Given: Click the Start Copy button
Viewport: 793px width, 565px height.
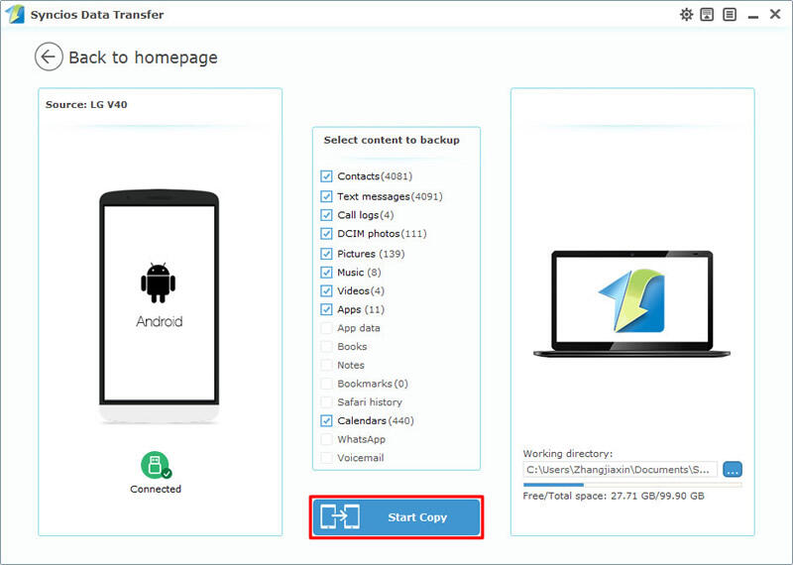Looking at the screenshot, I should pos(396,517).
